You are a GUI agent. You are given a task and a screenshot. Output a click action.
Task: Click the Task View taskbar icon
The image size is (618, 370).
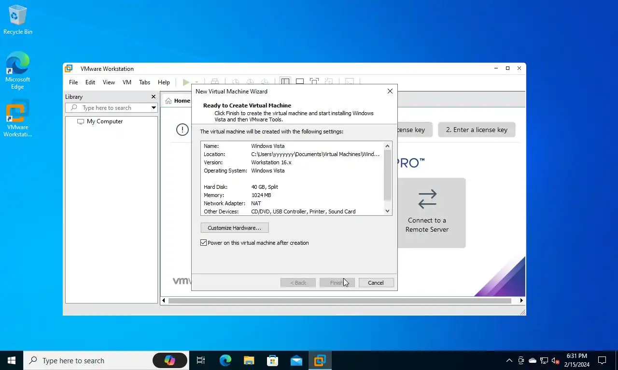201,360
